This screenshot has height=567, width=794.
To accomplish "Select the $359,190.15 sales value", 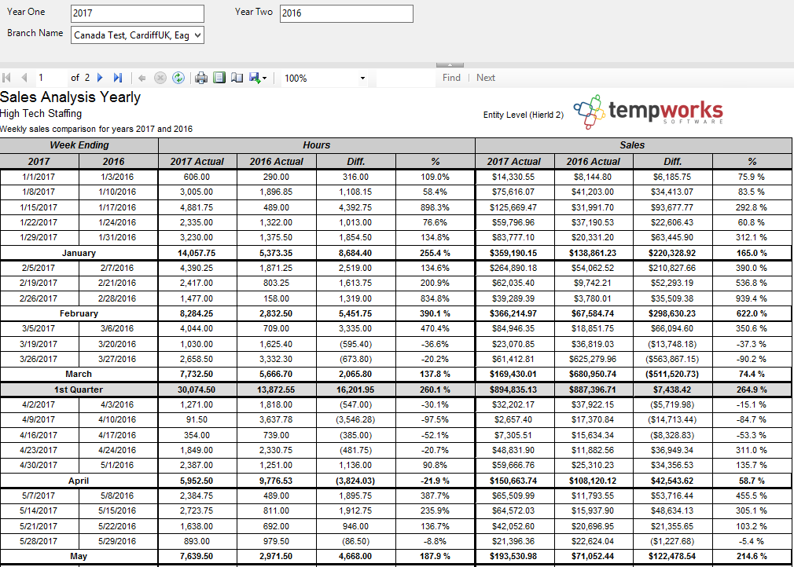I will (514, 253).
